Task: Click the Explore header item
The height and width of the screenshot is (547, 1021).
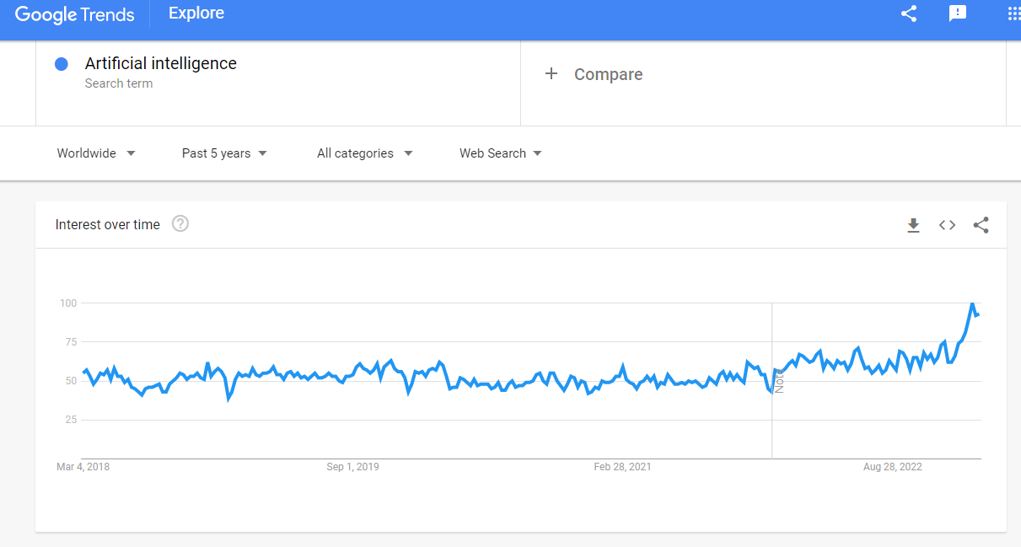Action: [196, 13]
